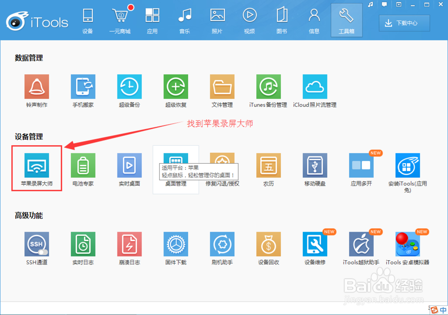This screenshot has width=448, height=315.
Task: Click 安装iTools(应用兔) install icon
Action: 407,165
